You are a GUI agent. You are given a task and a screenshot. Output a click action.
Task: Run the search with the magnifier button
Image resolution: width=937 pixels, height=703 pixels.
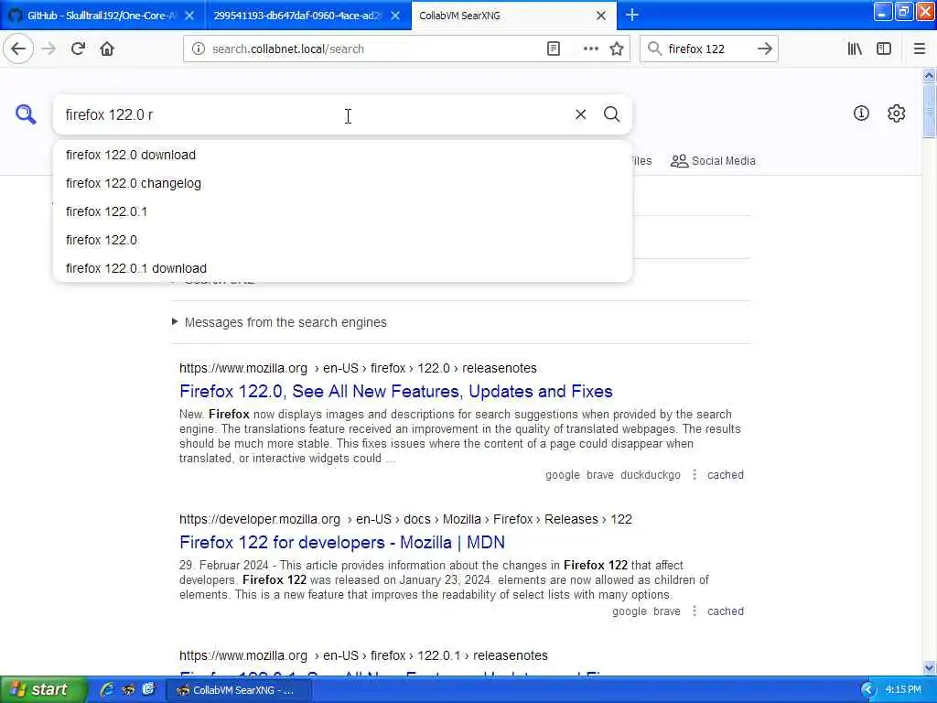point(611,114)
